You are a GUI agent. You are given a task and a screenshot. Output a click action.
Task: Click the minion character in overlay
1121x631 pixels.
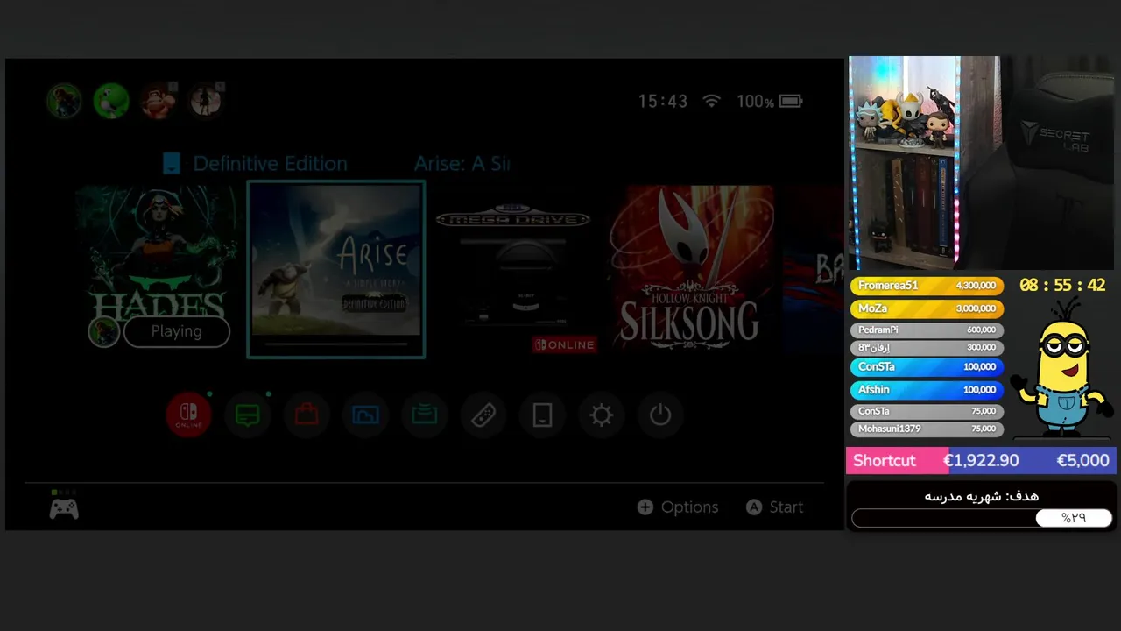tap(1062, 365)
